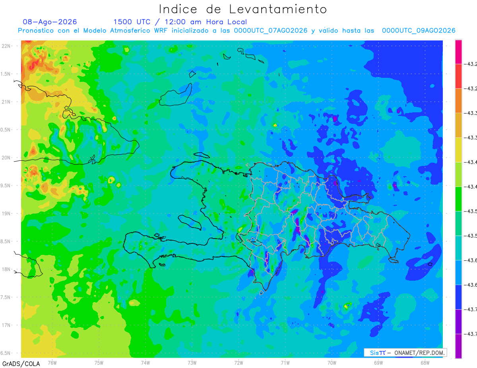This screenshot has width=477, height=368.
Task: Click the valid-until stamp 0000UTC_09AGO2026
Action: tap(419, 31)
